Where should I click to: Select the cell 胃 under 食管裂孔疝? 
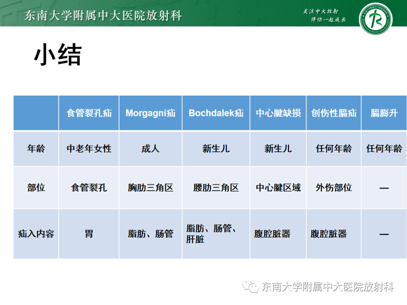pos(89,234)
